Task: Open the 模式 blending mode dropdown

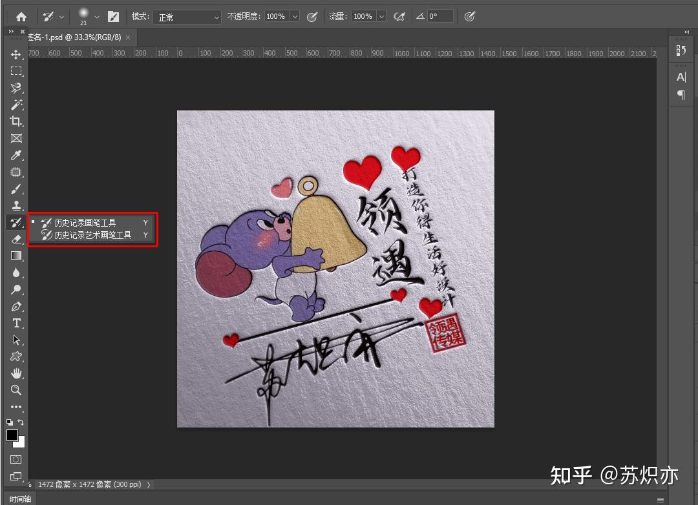Action: (x=187, y=17)
